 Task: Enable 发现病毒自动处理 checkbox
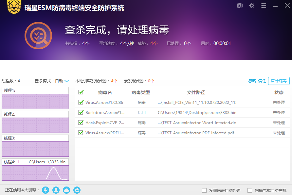tap(204, 190)
